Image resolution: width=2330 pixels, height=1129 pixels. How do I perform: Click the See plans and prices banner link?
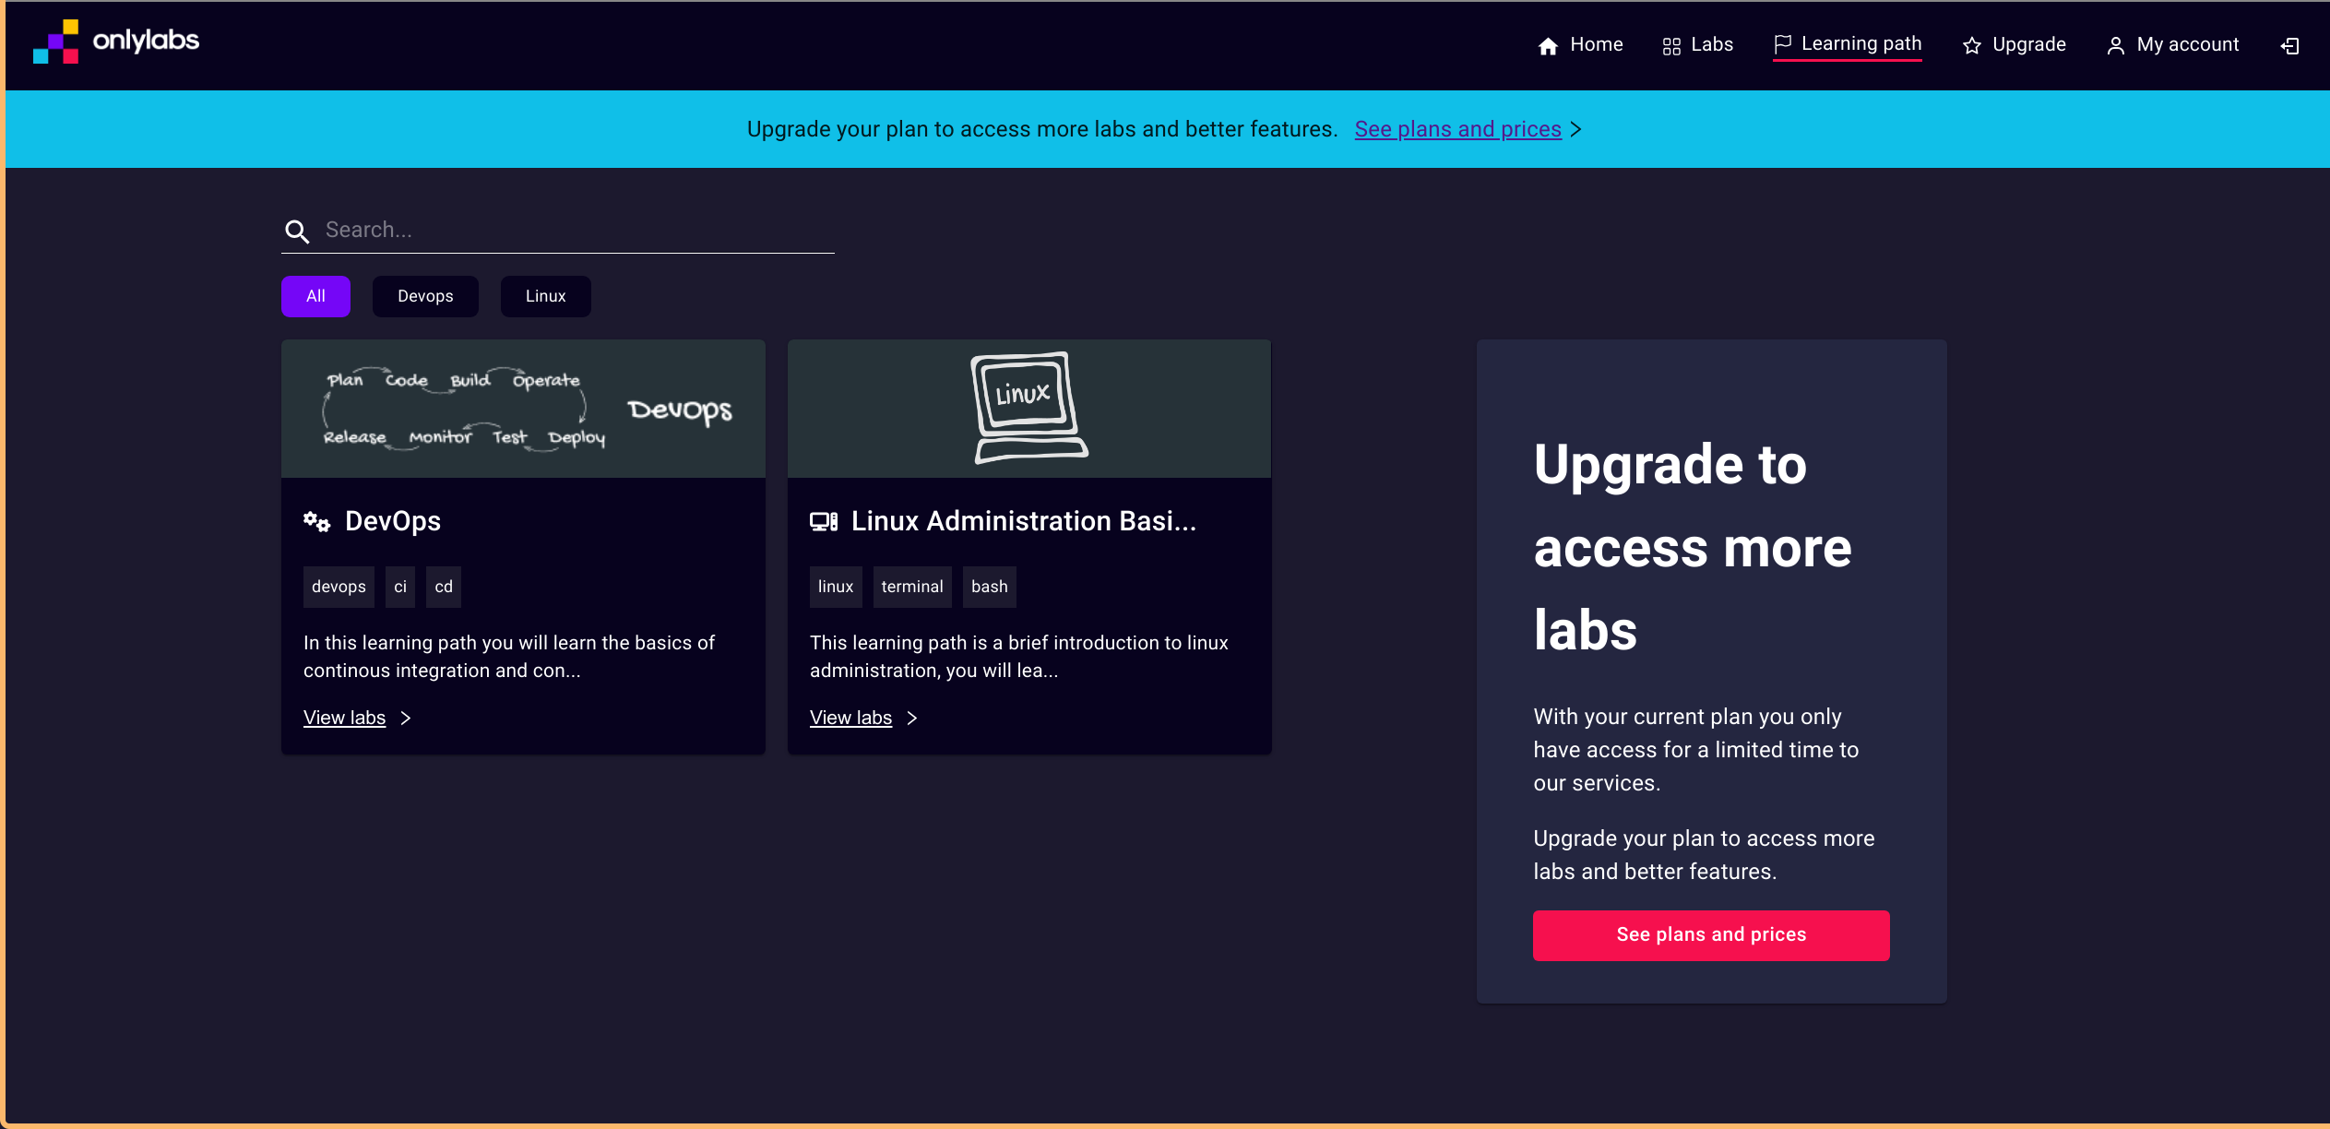(1457, 129)
